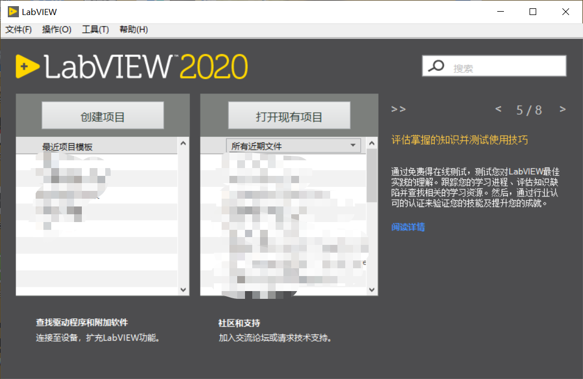Expand the 所有近期文件 dropdown
Image resolution: width=583 pixels, height=379 pixels.
[x=293, y=146]
